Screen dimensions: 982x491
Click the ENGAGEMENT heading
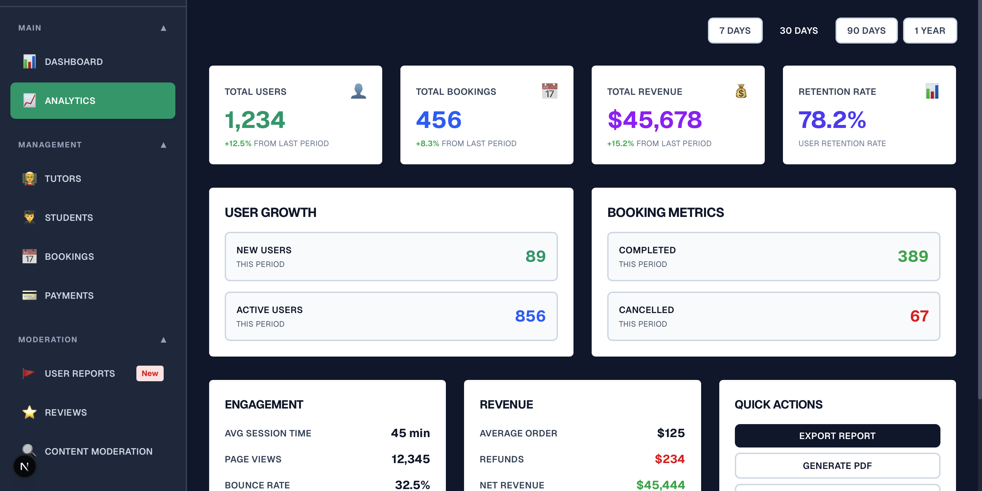264,405
